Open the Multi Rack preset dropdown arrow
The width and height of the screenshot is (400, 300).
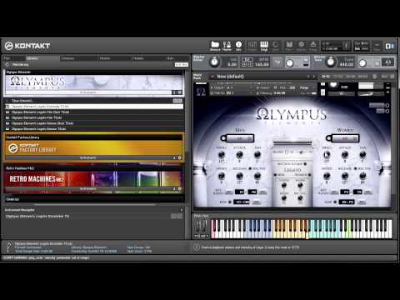[x=212, y=77]
